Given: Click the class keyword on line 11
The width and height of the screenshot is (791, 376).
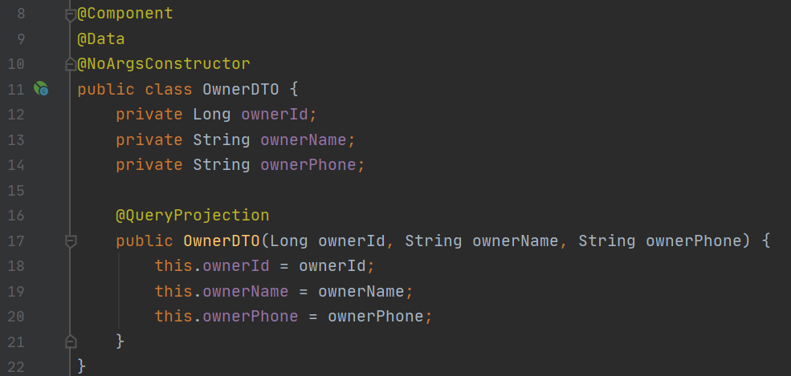Looking at the screenshot, I should tap(169, 90).
